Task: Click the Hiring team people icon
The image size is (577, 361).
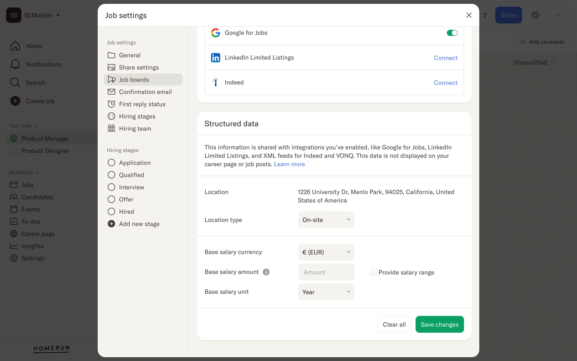Action: 111,128
